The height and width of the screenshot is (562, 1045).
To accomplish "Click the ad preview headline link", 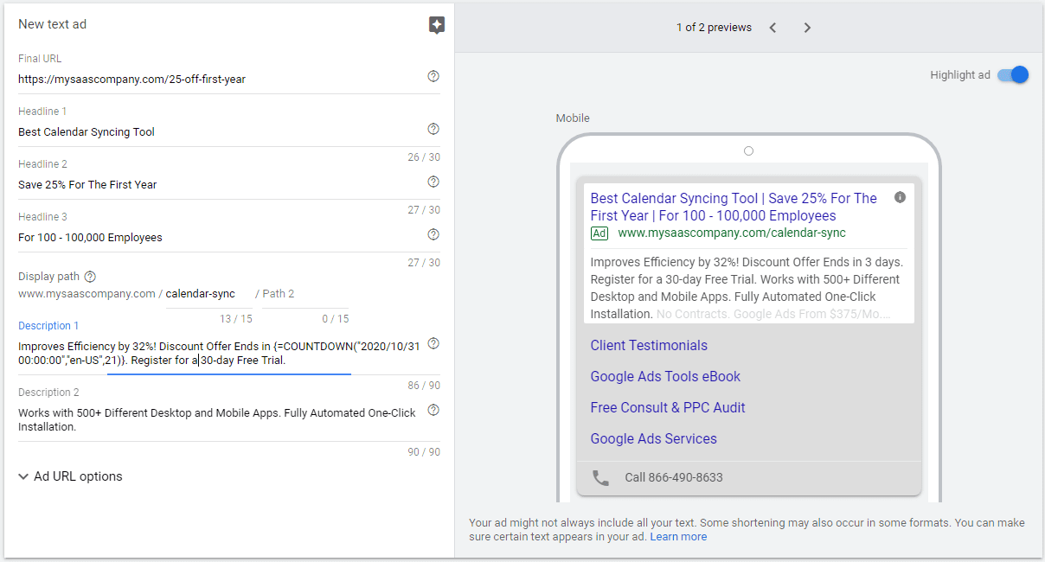I will tap(734, 207).
